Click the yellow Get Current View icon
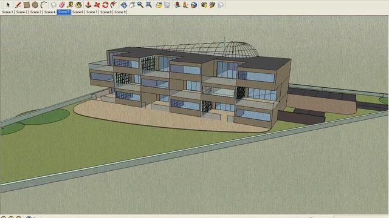This screenshot has height=218, width=389. tap(159, 5)
